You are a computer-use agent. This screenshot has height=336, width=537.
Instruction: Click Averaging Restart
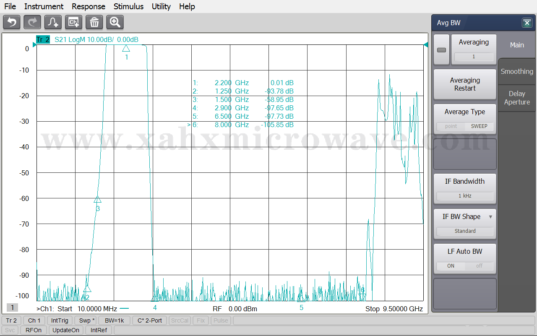(465, 84)
